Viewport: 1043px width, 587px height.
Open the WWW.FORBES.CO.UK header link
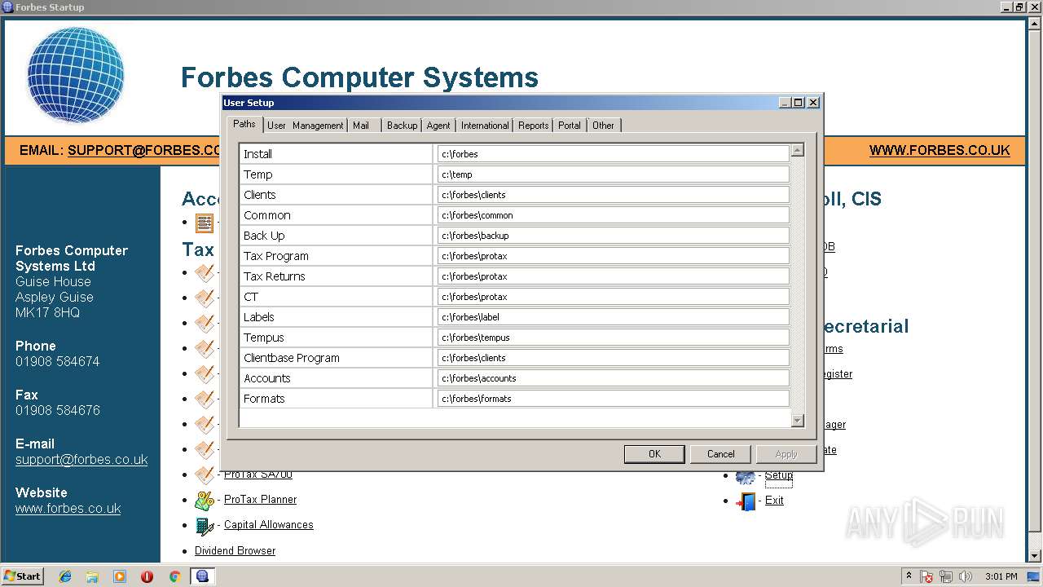pyautogui.click(x=940, y=151)
